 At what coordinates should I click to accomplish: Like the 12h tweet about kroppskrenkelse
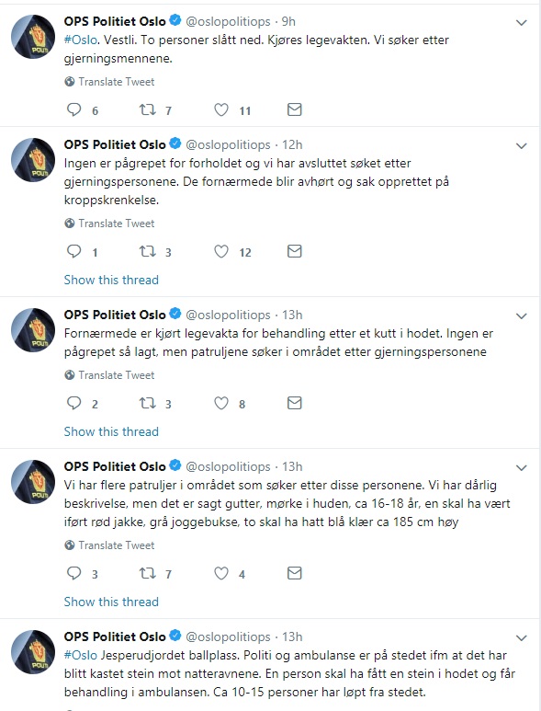(221, 251)
